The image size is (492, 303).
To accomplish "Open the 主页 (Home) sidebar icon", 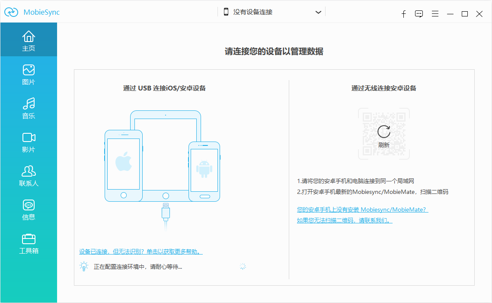I will click(x=28, y=39).
